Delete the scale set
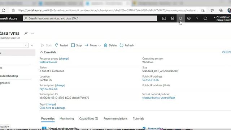Viewport: 231px width, 130px height. tap(110, 45)
